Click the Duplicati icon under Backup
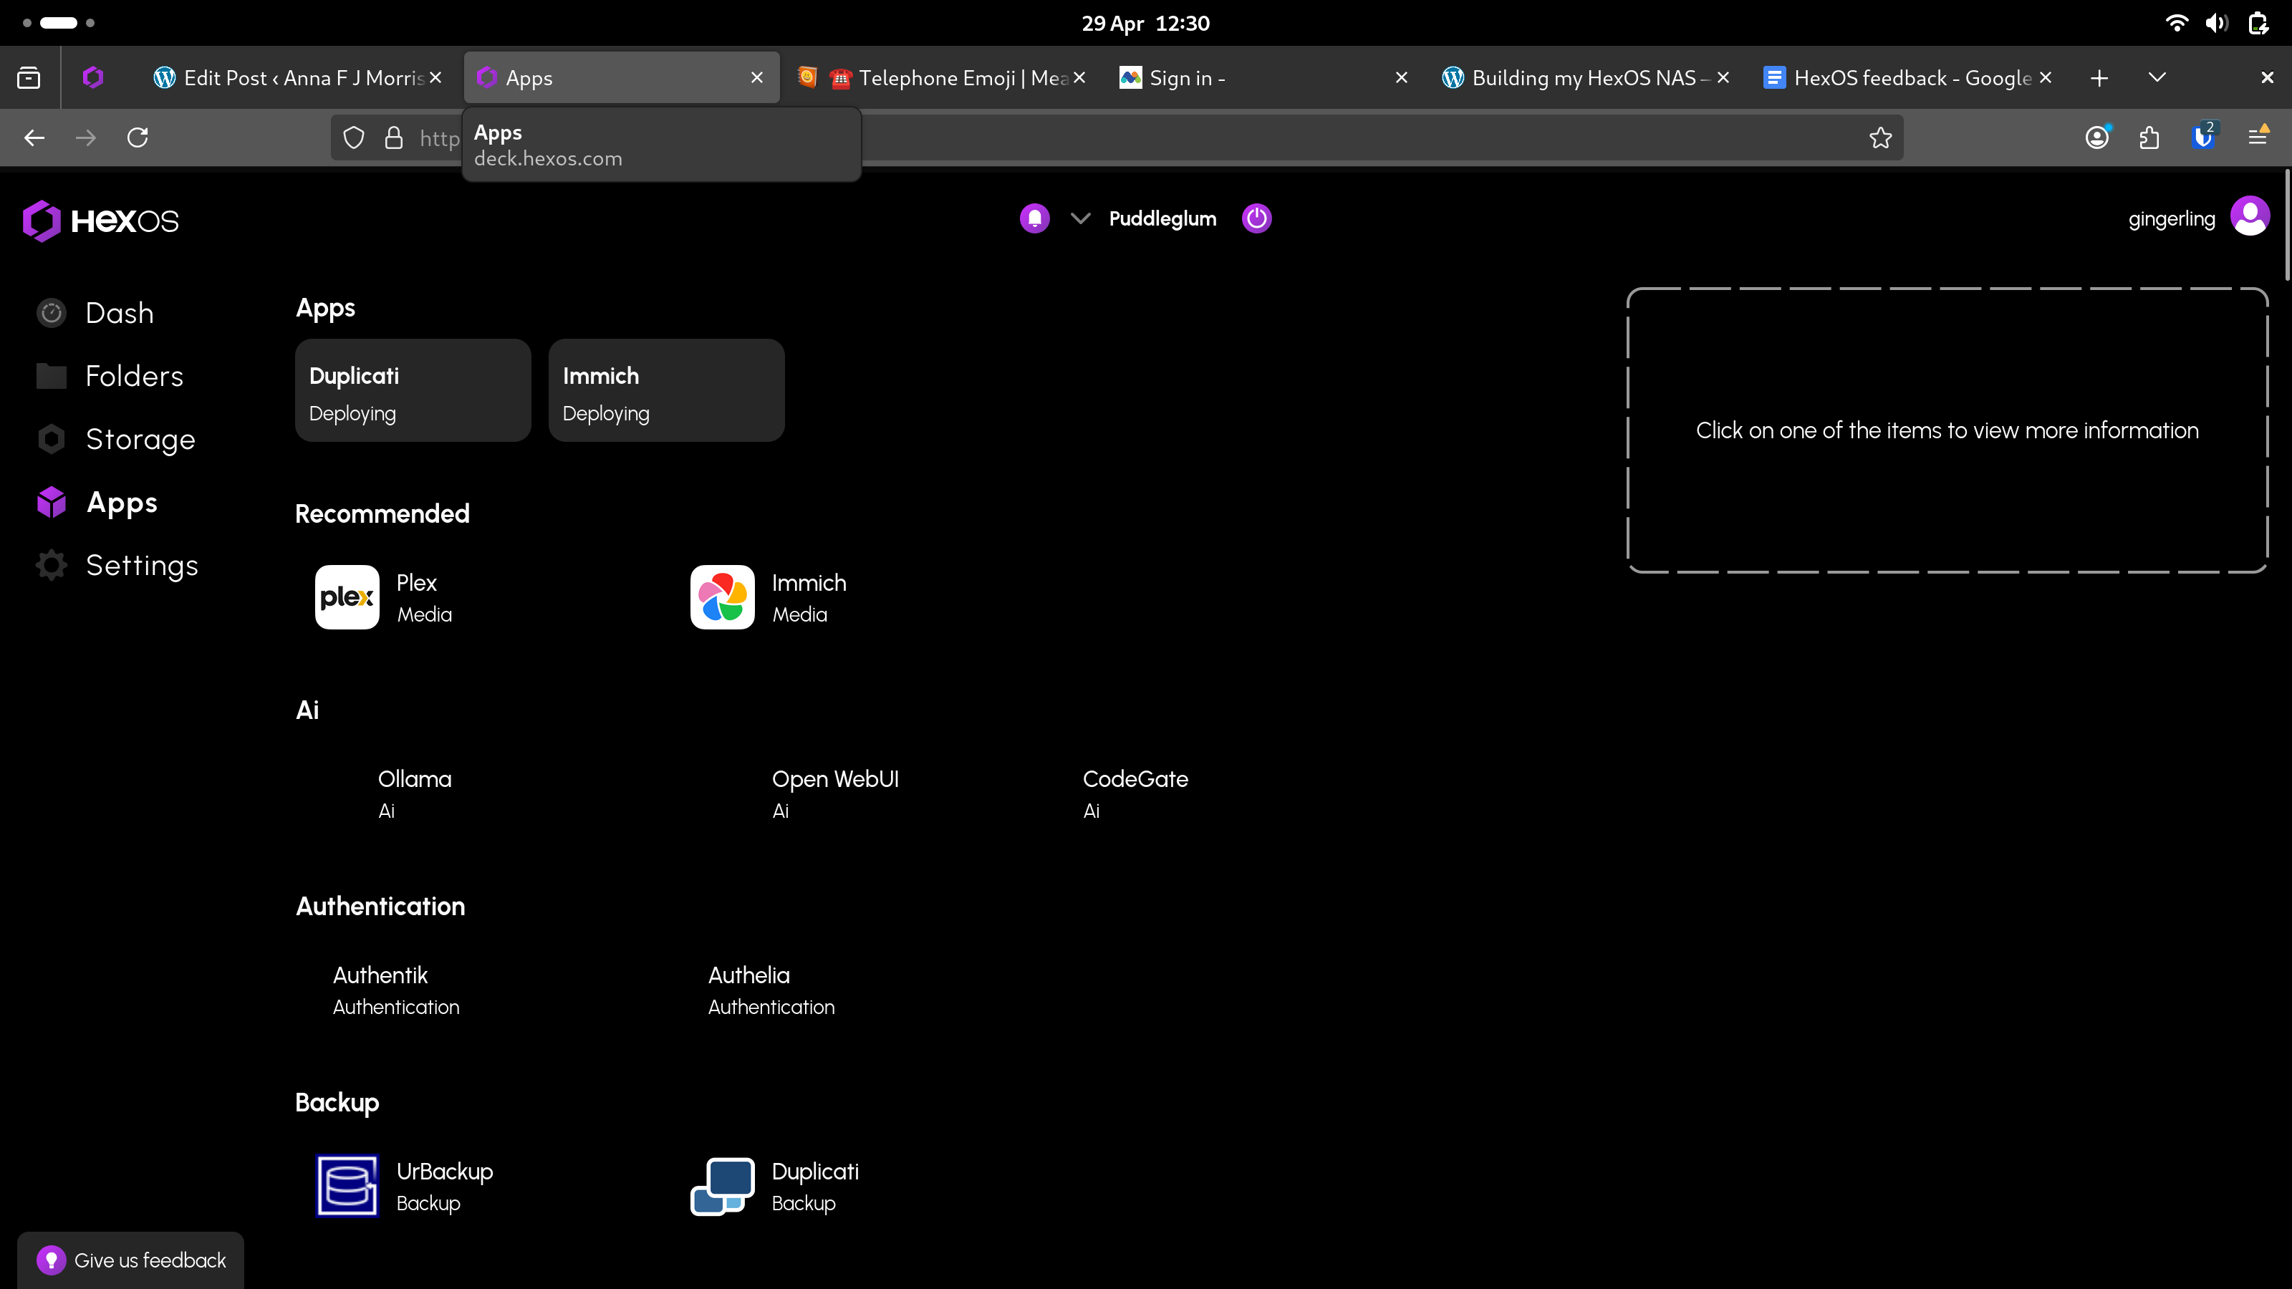Viewport: 2292px width, 1289px height. pyautogui.click(x=723, y=1186)
